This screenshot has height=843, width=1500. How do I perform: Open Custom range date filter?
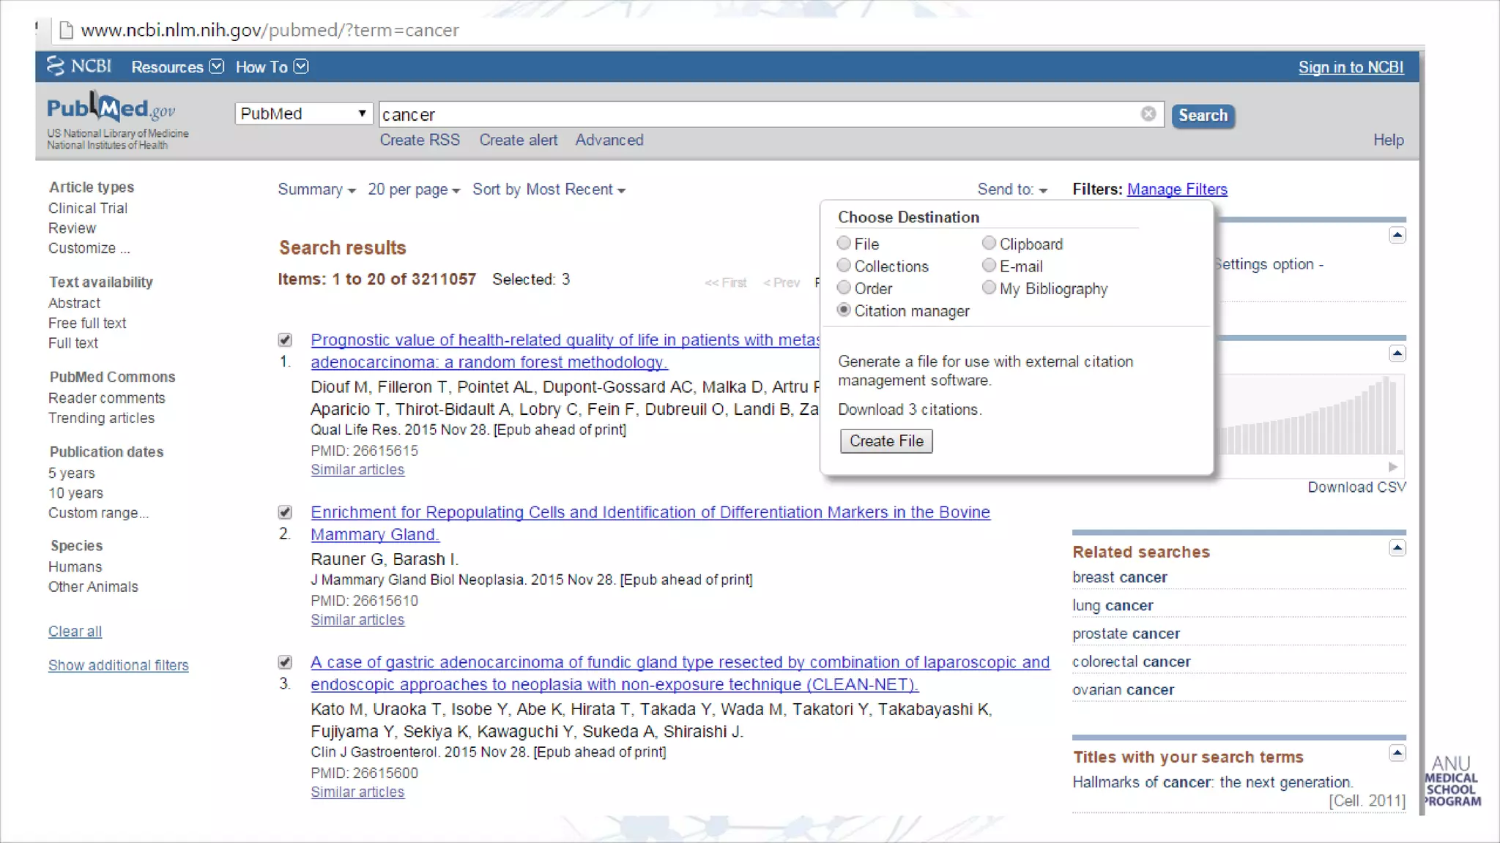click(98, 513)
